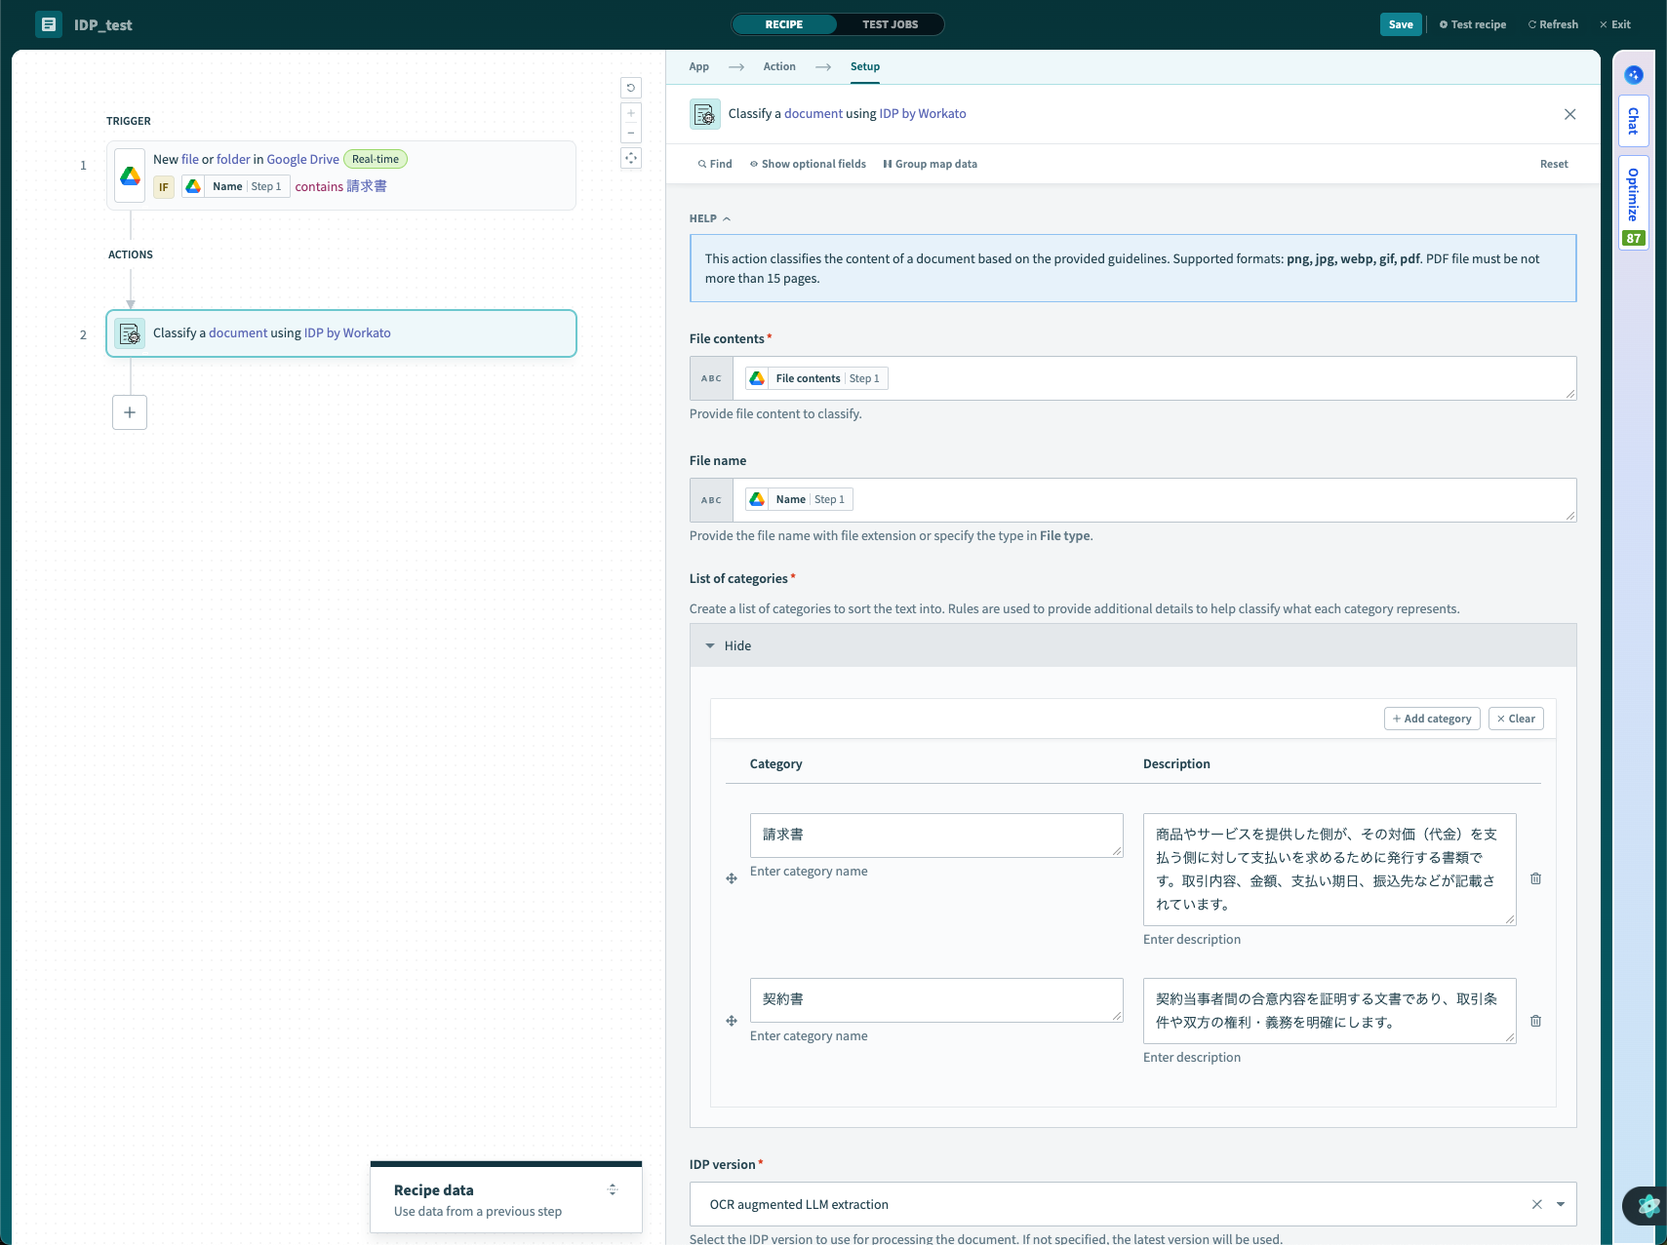The image size is (1667, 1245).
Task: Zoom in on the recipe canvas
Action: click(x=631, y=113)
